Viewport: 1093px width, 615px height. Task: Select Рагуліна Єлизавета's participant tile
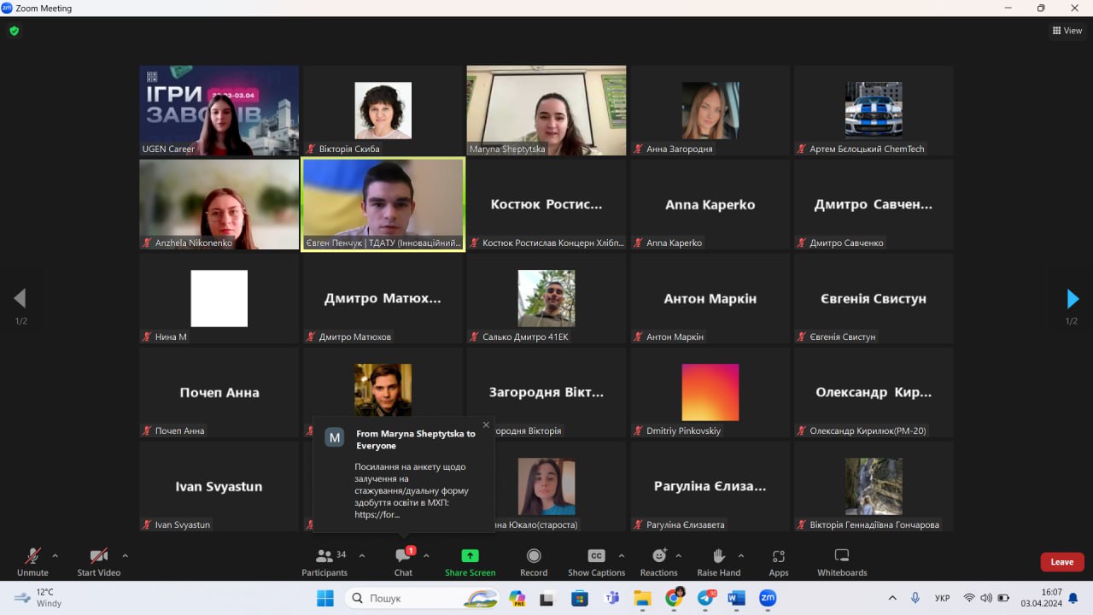point(710,486)
